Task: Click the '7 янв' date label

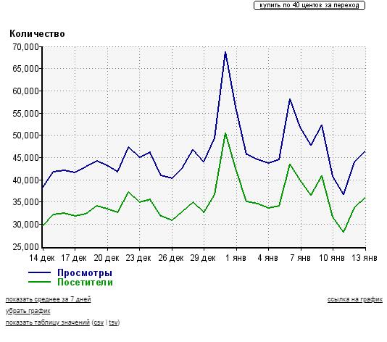Action: (x=300, y=258)
